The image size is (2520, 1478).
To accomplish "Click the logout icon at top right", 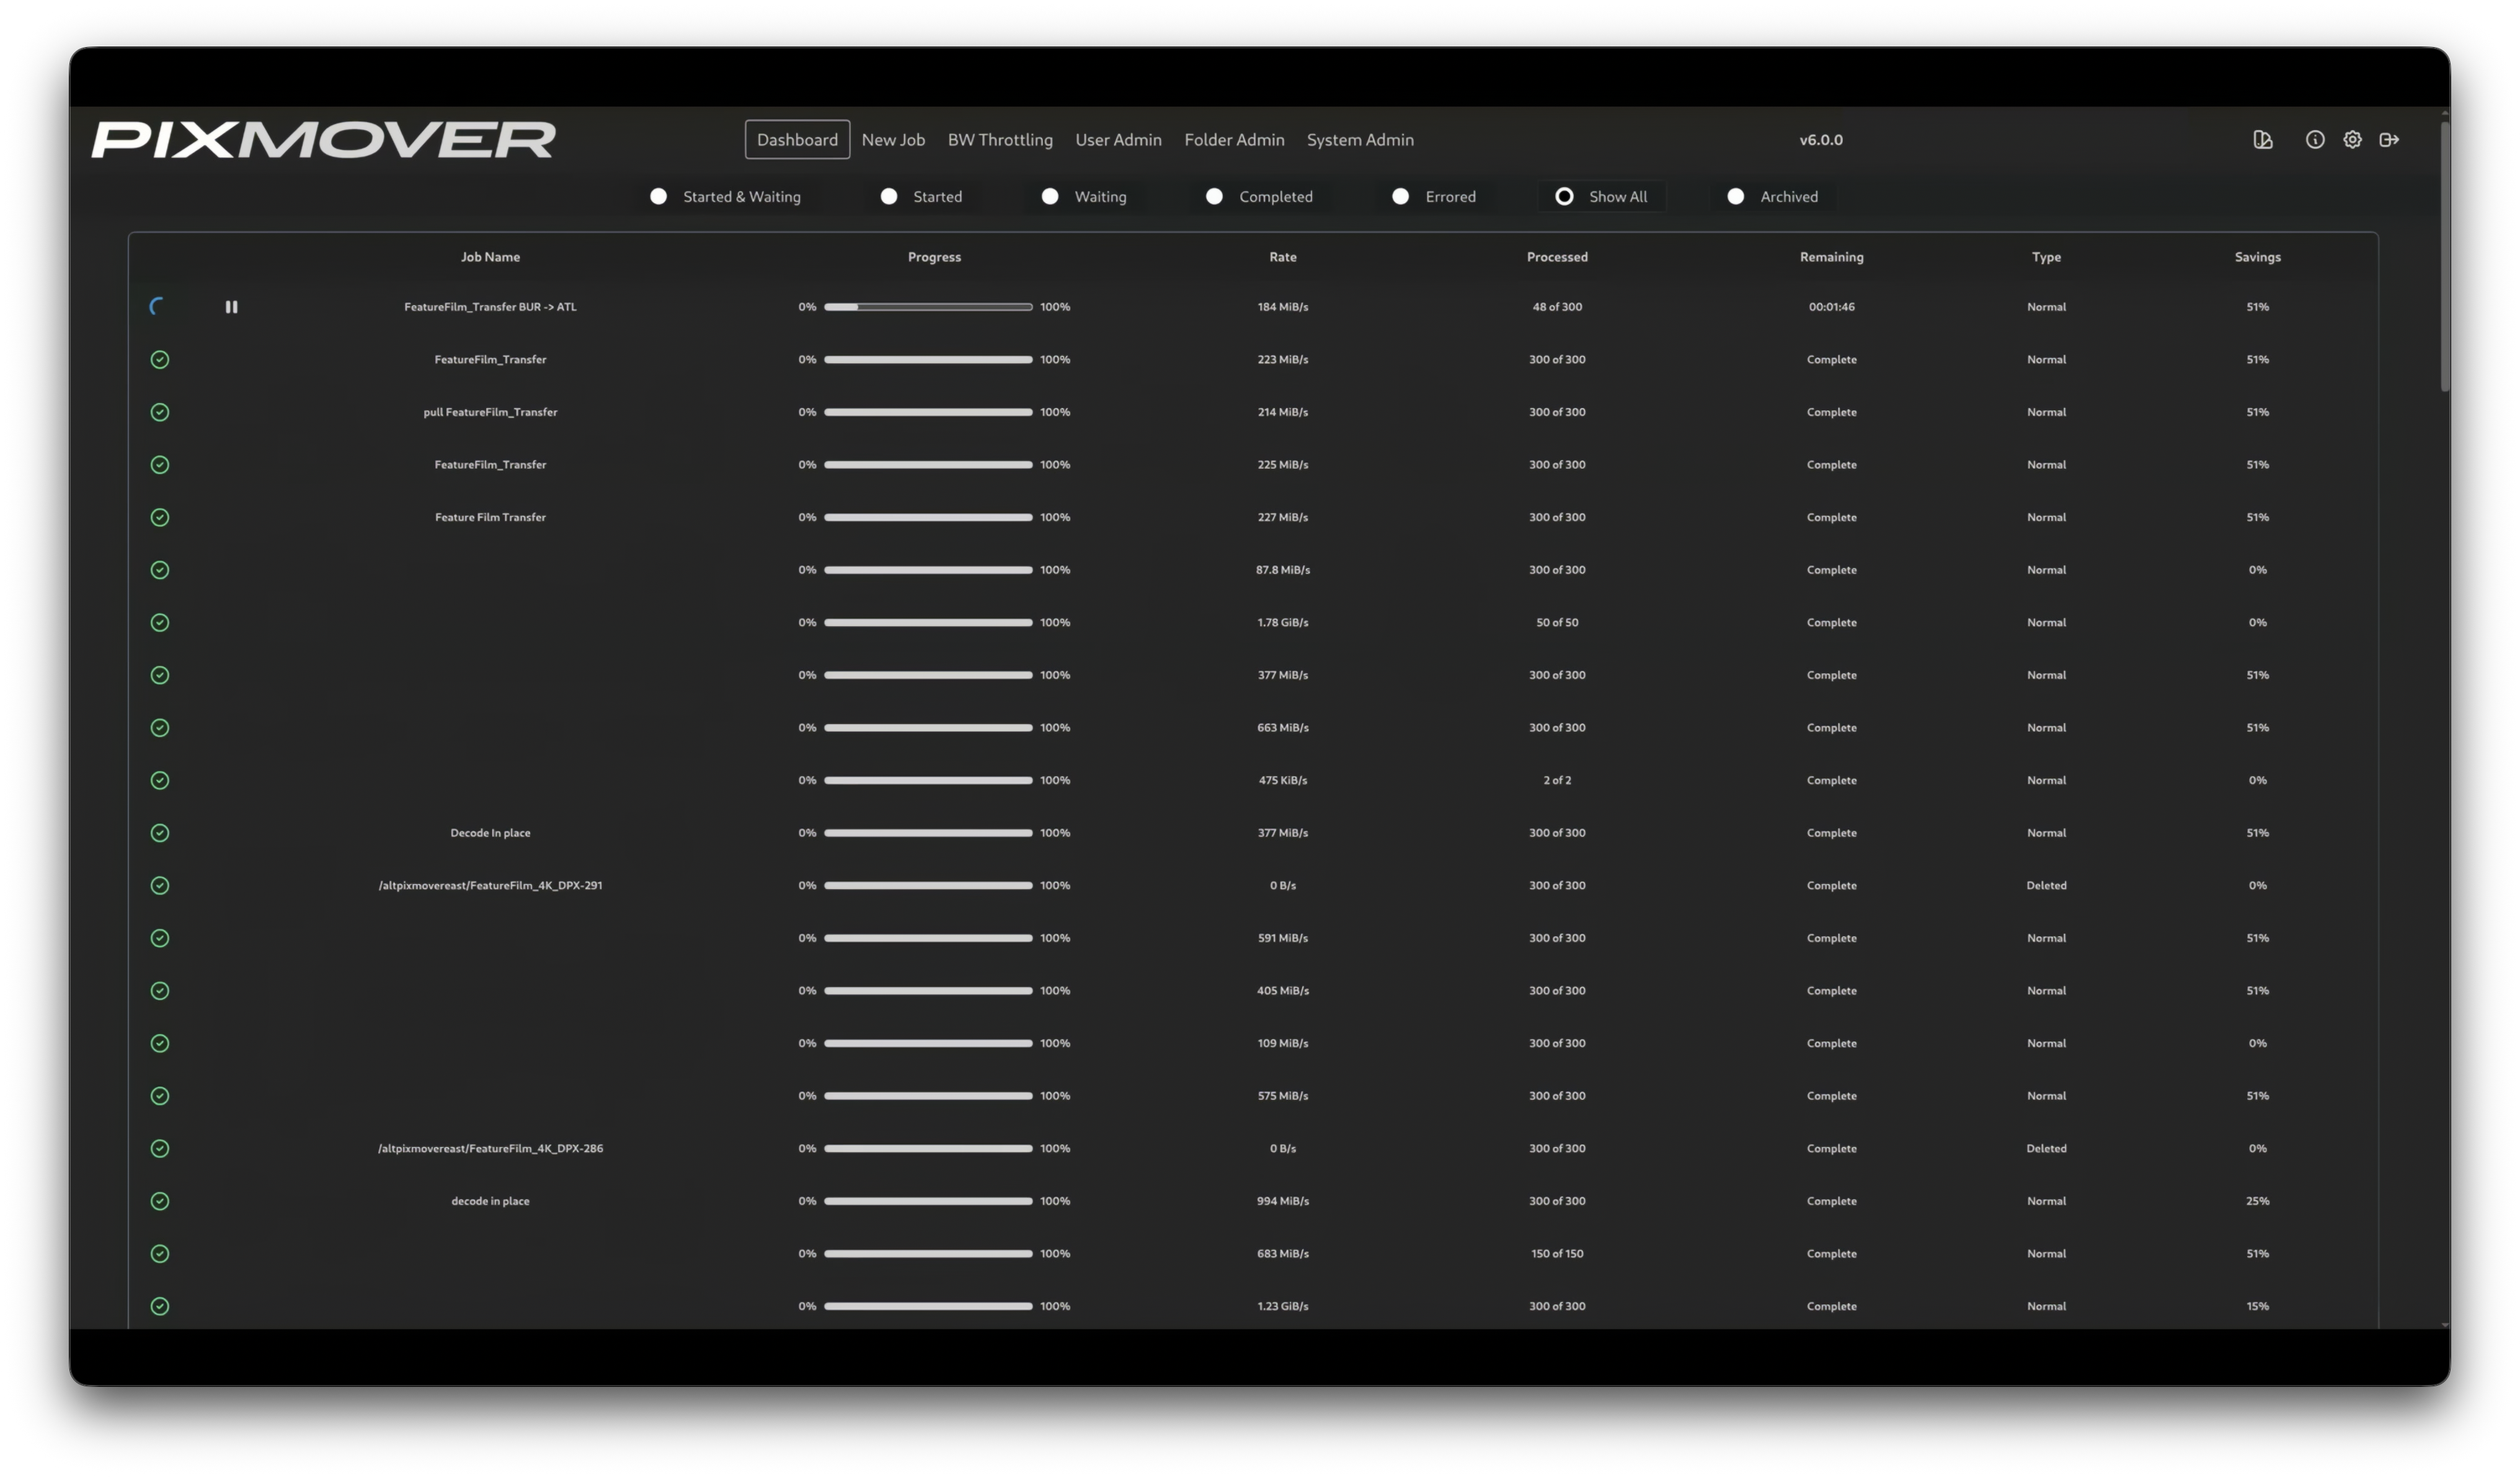I will [x=2390, y=139].
